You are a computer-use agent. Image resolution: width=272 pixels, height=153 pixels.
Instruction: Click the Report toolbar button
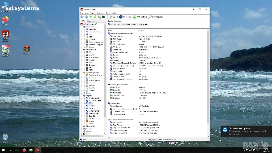[113, 17]
